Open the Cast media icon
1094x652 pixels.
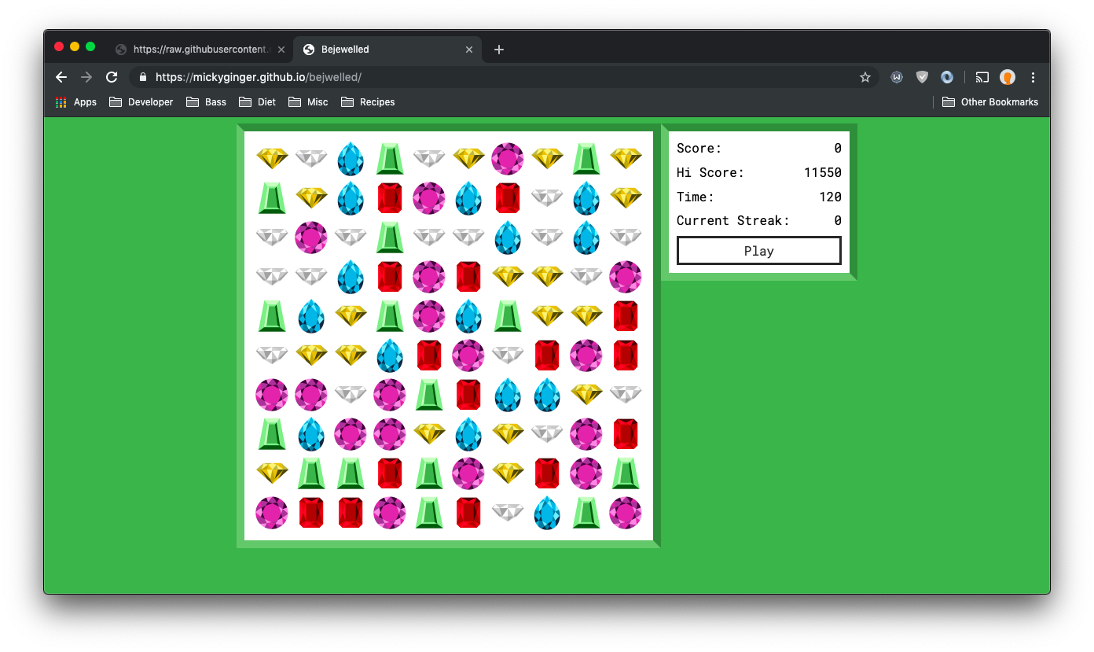(x=982, y=77)
